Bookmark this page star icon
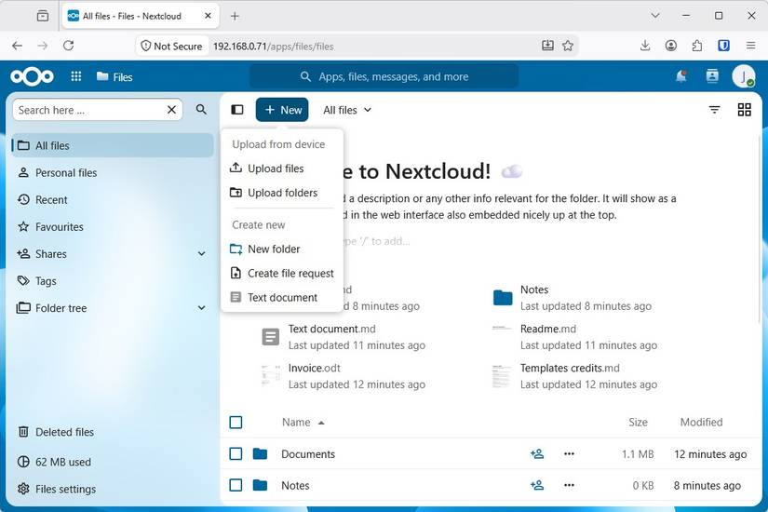Screen dimensions: 768x512 568,46
